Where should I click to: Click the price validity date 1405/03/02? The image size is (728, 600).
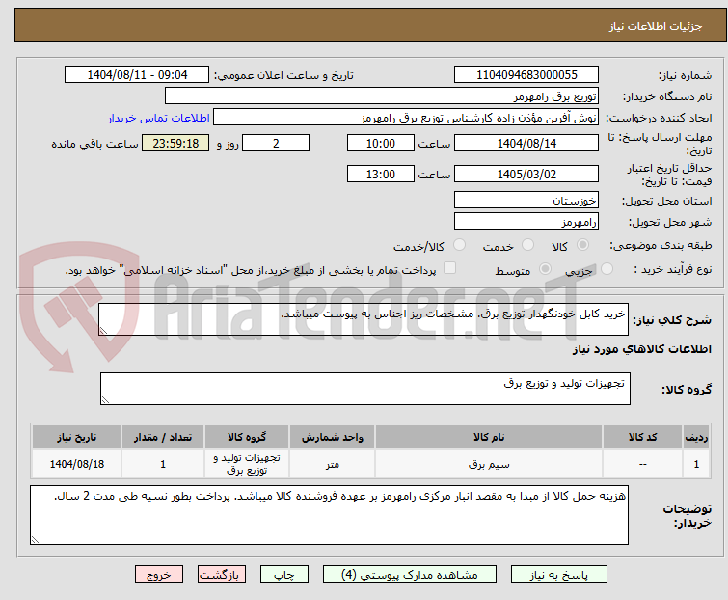pos(526,175)
